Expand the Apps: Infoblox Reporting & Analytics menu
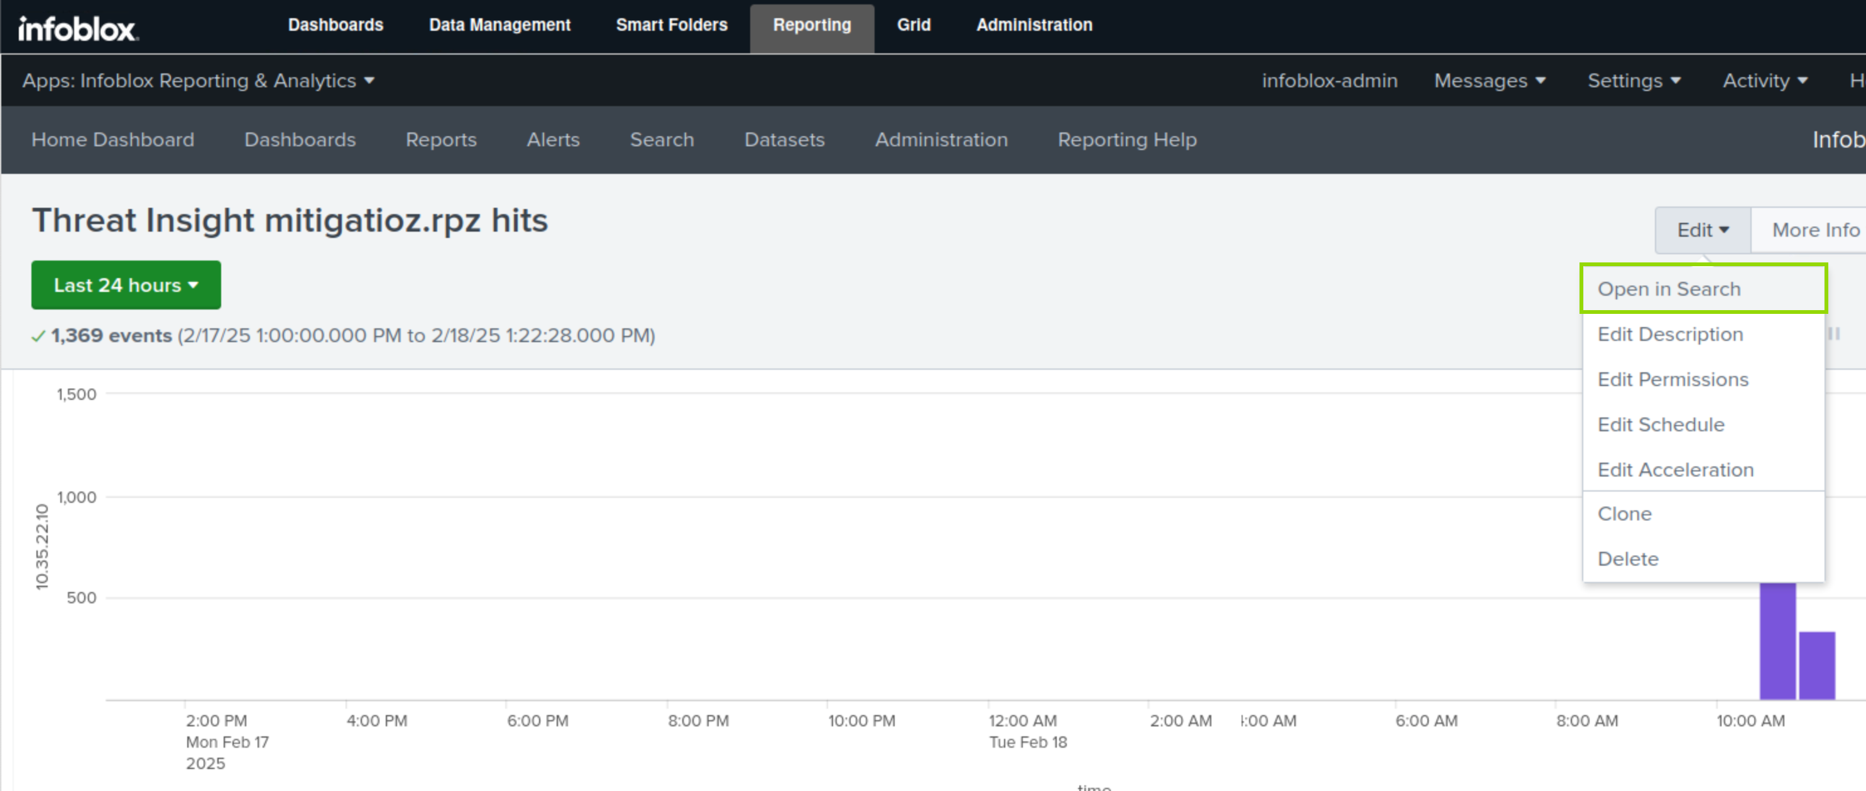This screenshot has height=791, width=1866. pyautogui.click(x=198, y=80)
